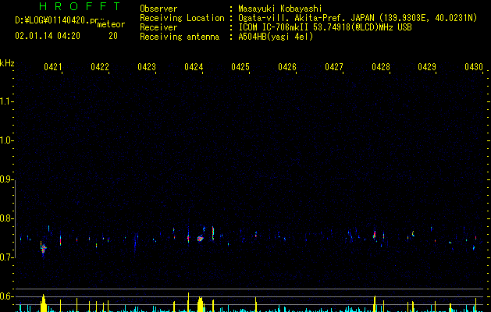Select the 0428 time marker

pyautogui.click(x=381, y=67)
